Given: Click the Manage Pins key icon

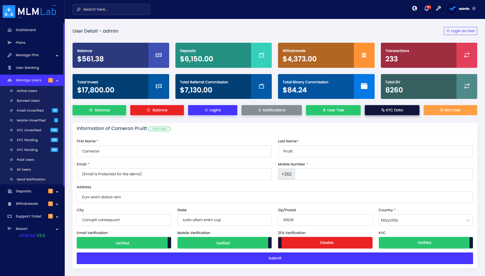Looking at the screenshot, I should pyautogui.click(x=10, y=55).
